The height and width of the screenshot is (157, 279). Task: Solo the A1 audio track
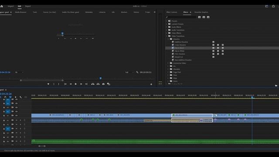20,120
